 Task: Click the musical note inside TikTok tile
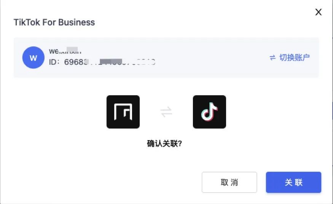(209, 112)
